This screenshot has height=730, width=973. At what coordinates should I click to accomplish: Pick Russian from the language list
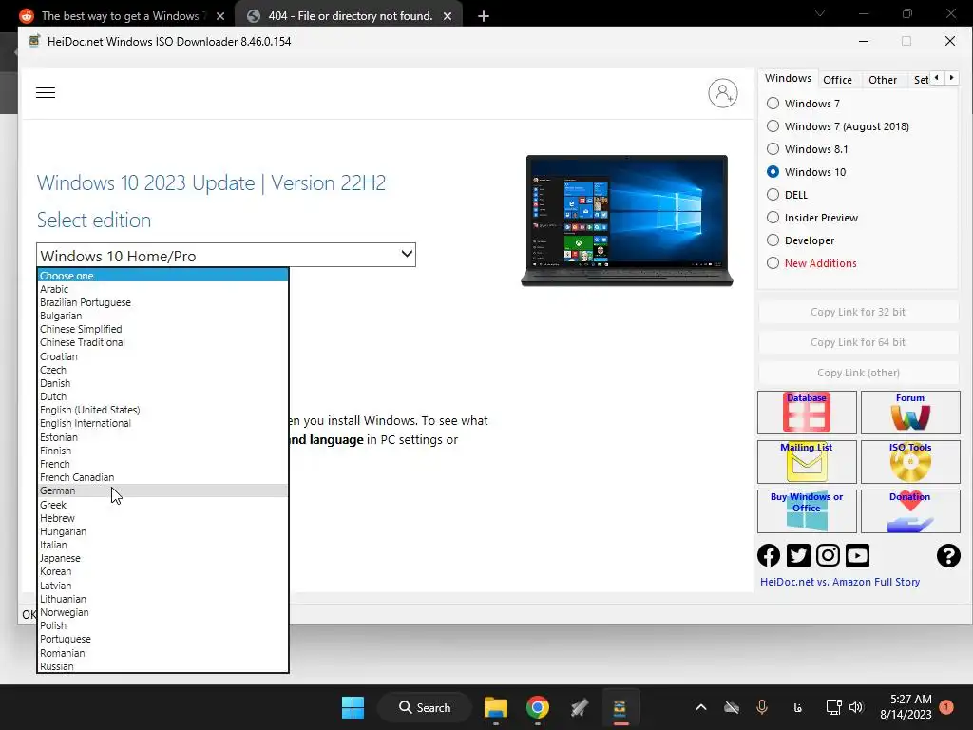pos(162,666)
